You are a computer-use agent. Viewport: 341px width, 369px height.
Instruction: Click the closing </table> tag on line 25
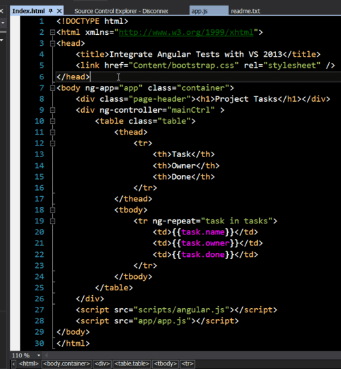[x=114, y=288]
